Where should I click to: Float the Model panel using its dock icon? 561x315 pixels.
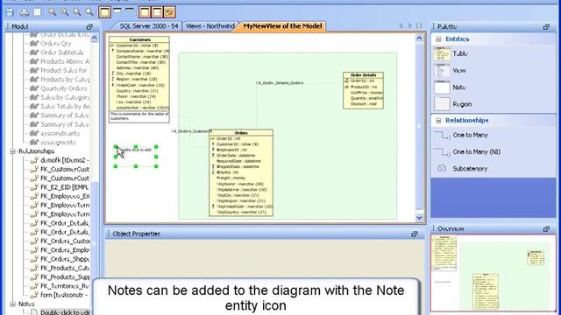pos(89,27)
